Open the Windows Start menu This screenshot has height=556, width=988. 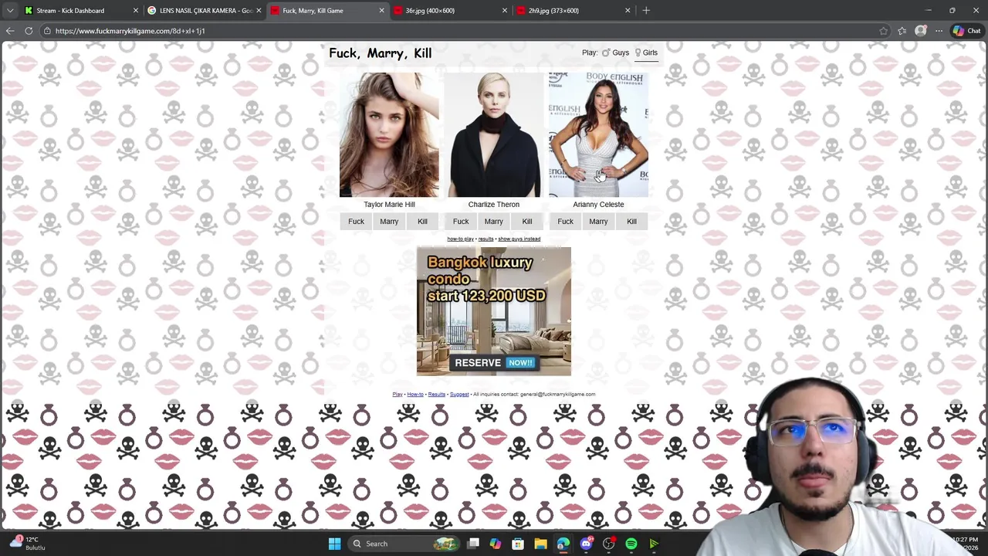click(x=334, y=544)
